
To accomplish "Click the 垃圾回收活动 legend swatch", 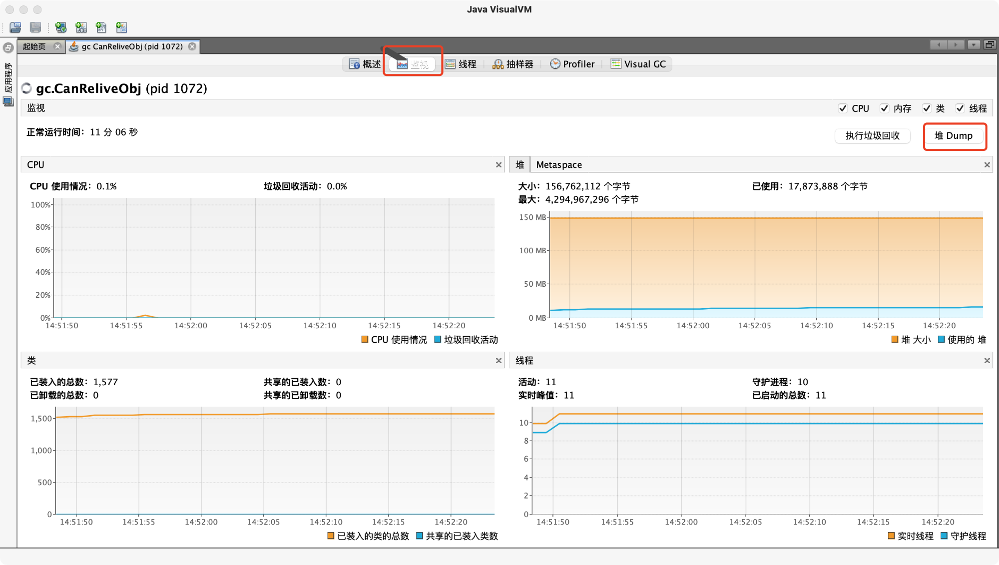I will tap(438, 339).
